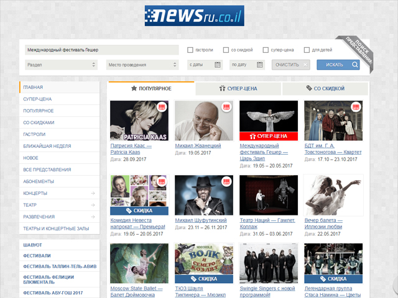Click Swingle Singers group photo thumbnail
The width and height of the screenshot is (398, 298).
point(269,263)
